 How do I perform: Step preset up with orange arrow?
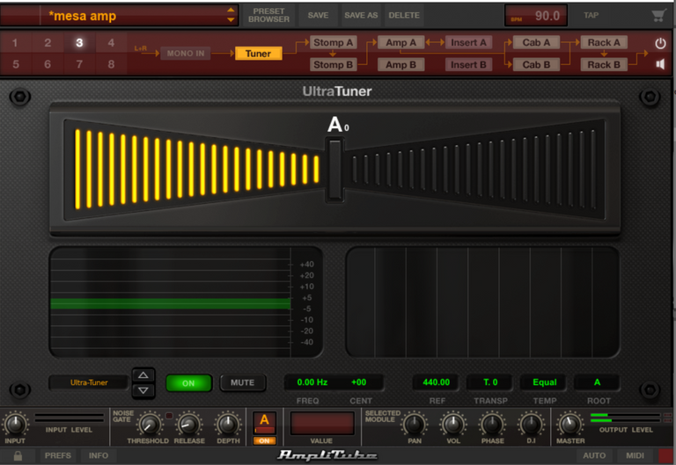231,10
